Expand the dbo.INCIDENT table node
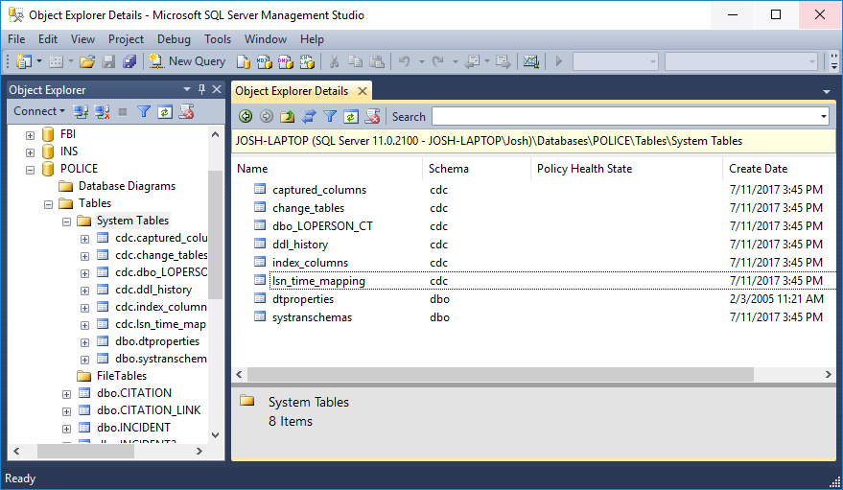The height and width of the screenshot is (490, 843). 67,429
